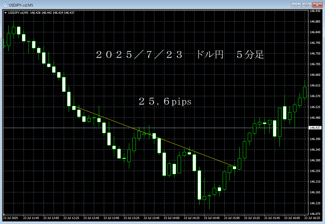The width and height of the screenshot is (325, 224).
Task: Click price scale value 146.525
Action: 315,107
